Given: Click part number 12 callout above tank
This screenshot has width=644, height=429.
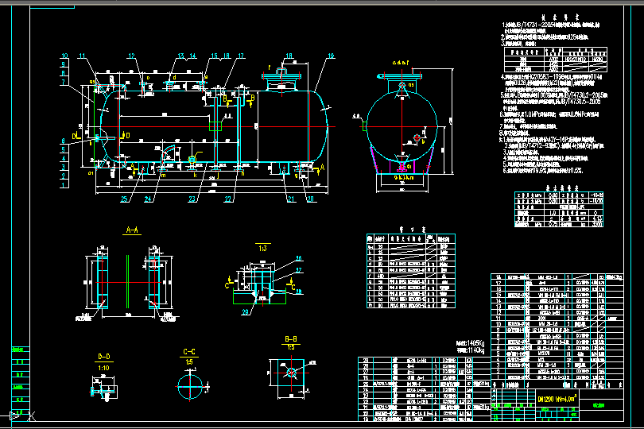Looking at the screenshot, I should (x=132, y=55).
